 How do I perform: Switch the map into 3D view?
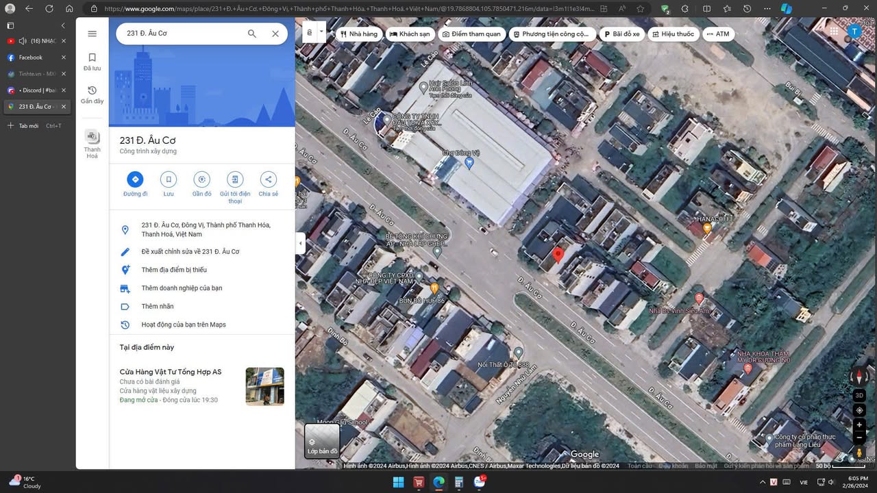pos(859,395)
